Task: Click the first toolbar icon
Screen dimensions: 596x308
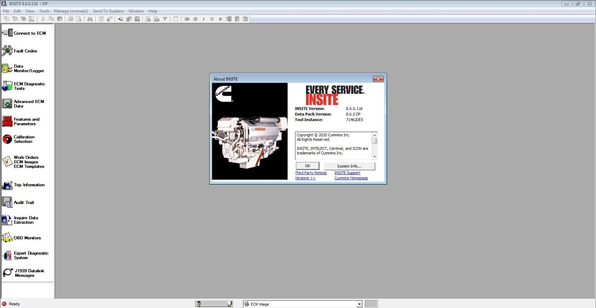Action: click(x=7, y=19)
